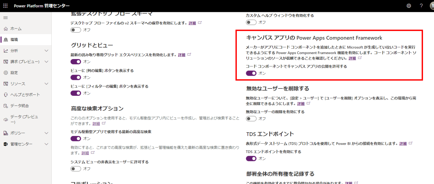Toggle [列の編集] ボタンを表示する switch
This screenshot has width=434, height=184.
tap(76, 77)
